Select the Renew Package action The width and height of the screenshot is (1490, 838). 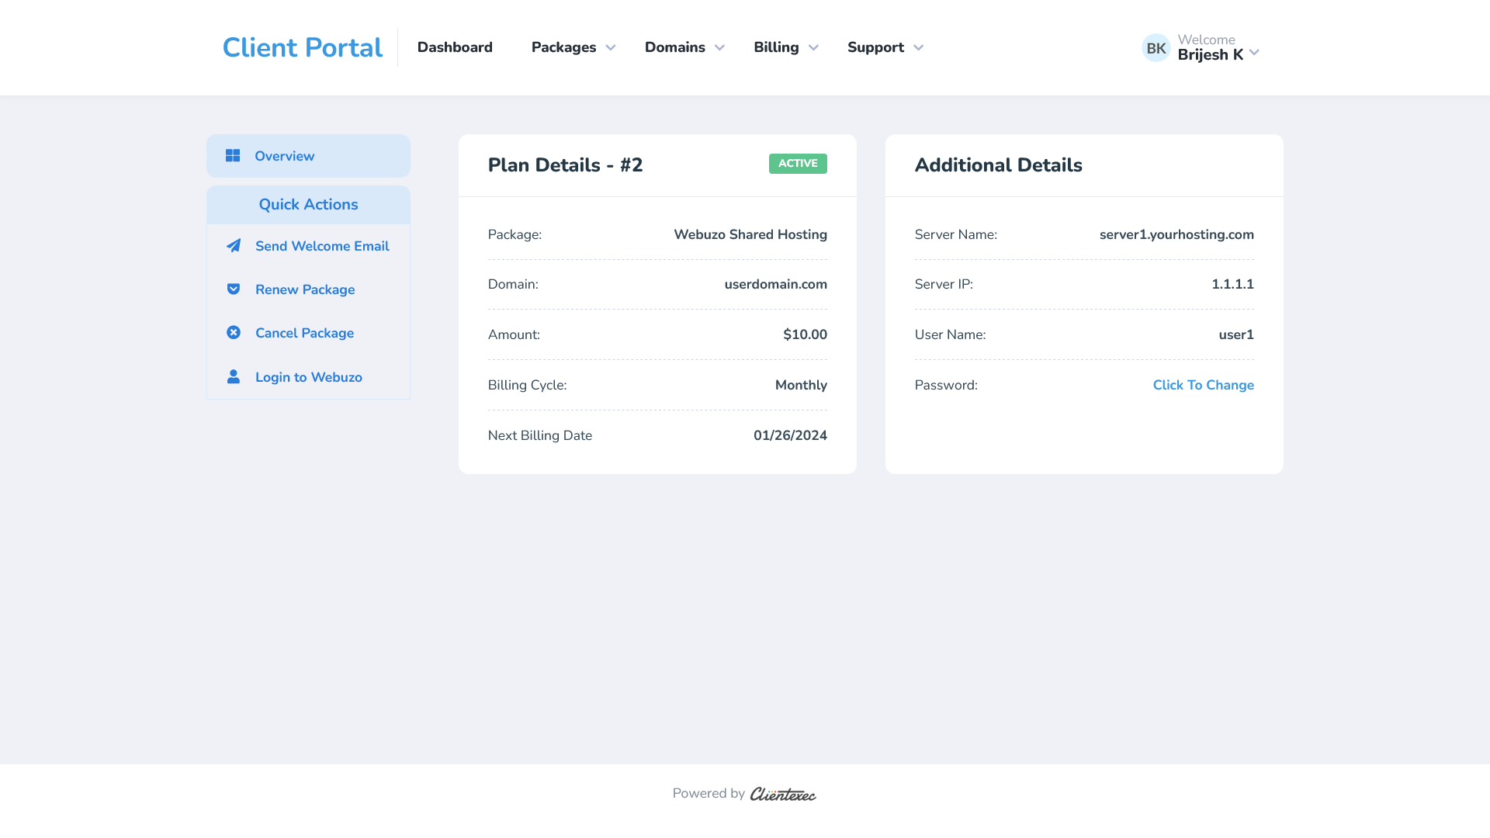coord(305,289)
